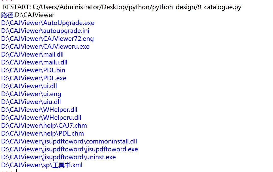This screenshot has height=172, width=273.
Task: Click the line D:\CAJViewer\mail.dll
Action: point(32,55)
